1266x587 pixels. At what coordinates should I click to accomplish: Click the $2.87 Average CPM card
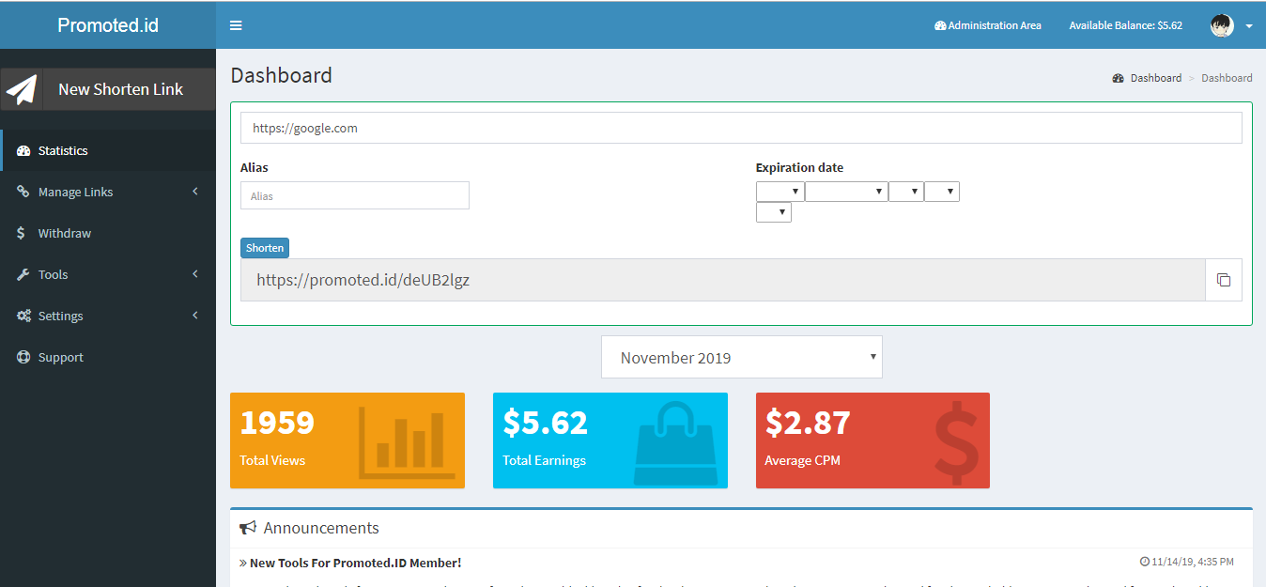pos(872,440)
